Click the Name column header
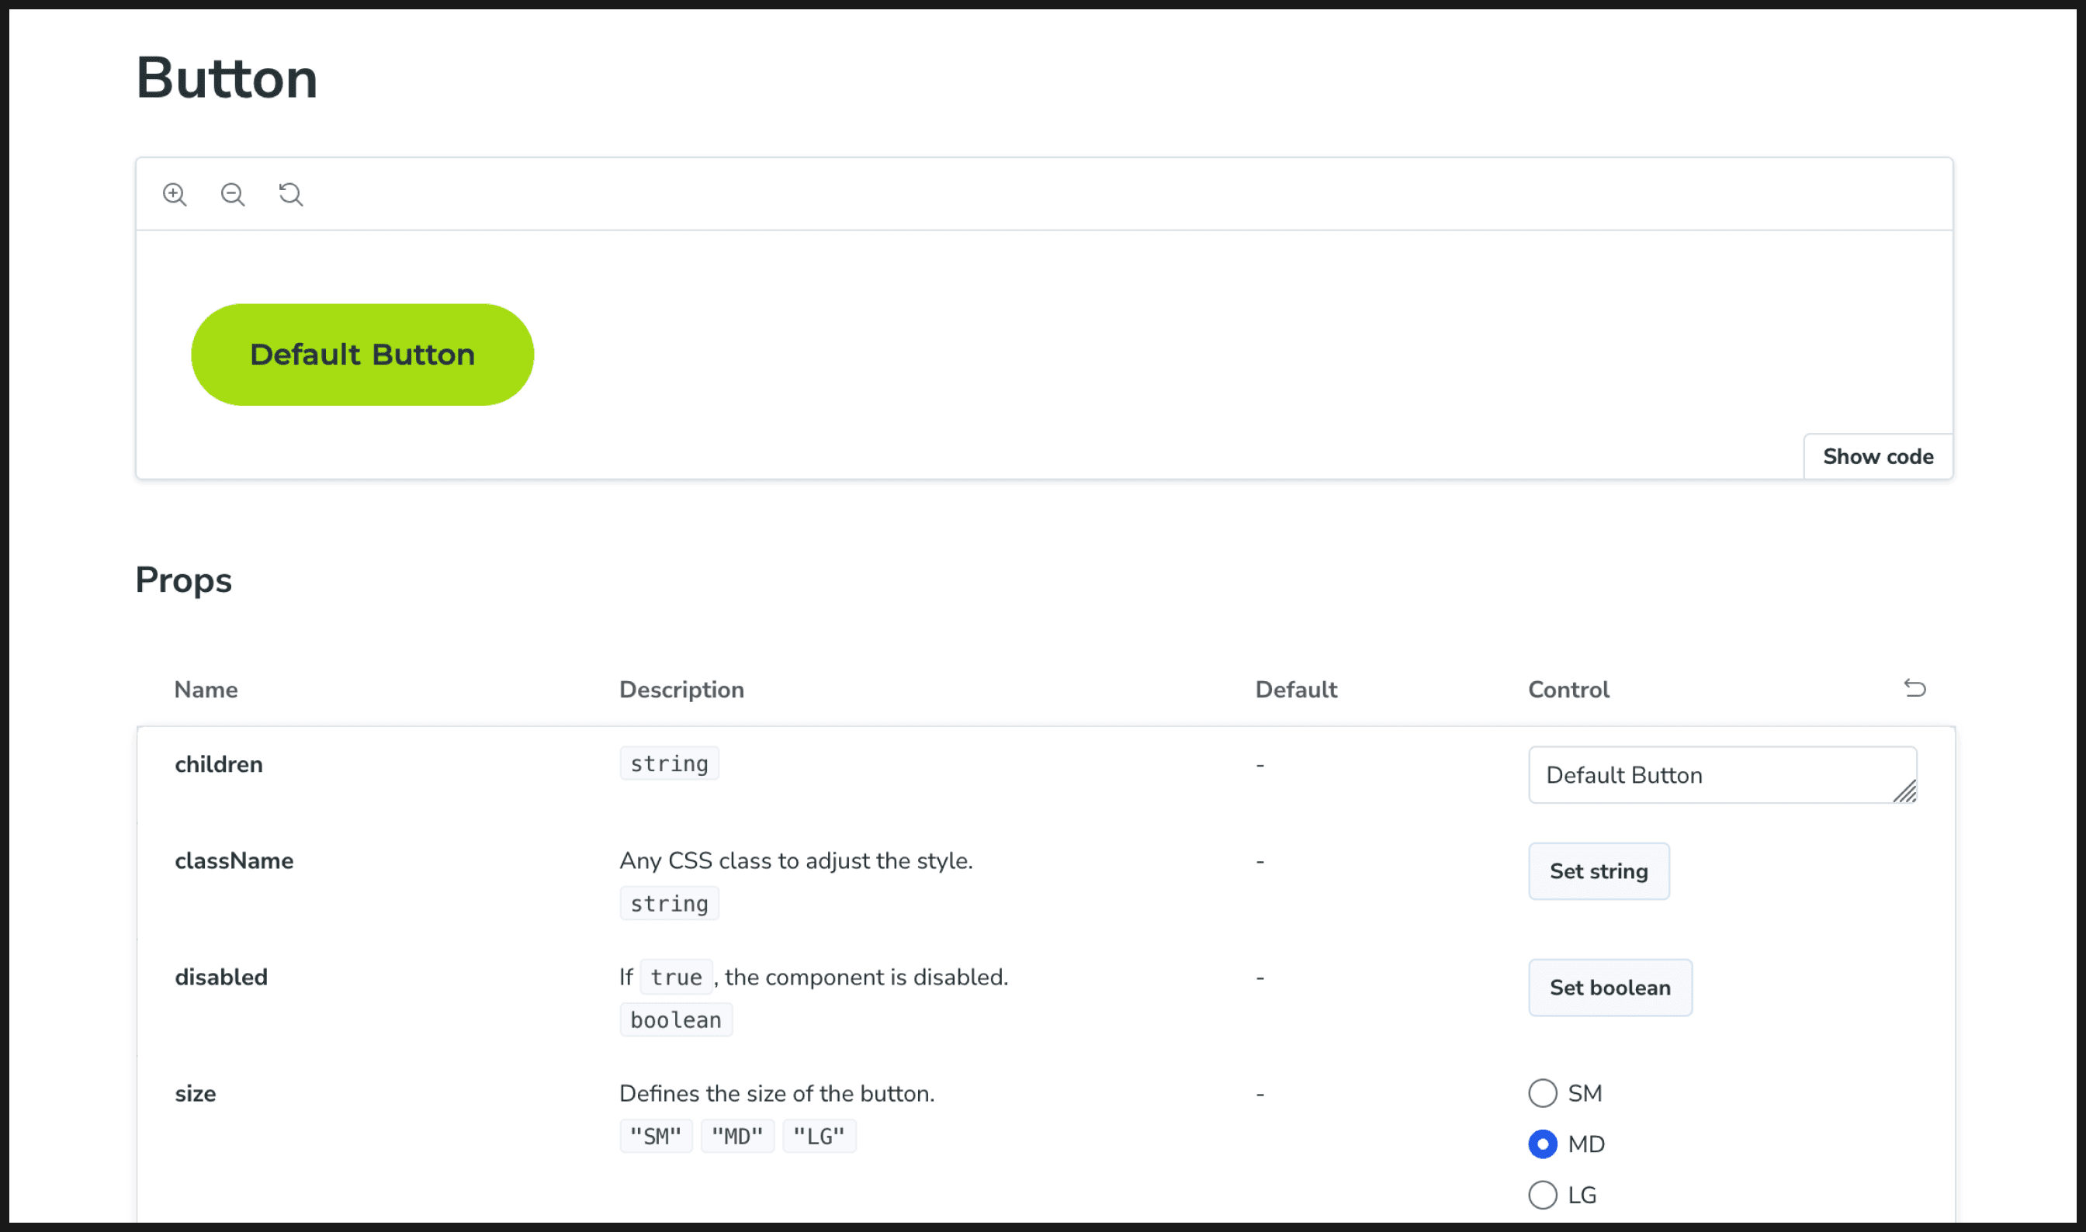Image resolution: width=2086 pixels, height=1232 pixels. point(206,690)
